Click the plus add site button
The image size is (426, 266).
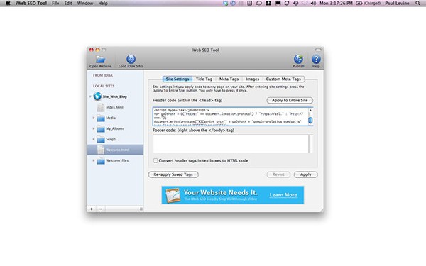[92, 209]
